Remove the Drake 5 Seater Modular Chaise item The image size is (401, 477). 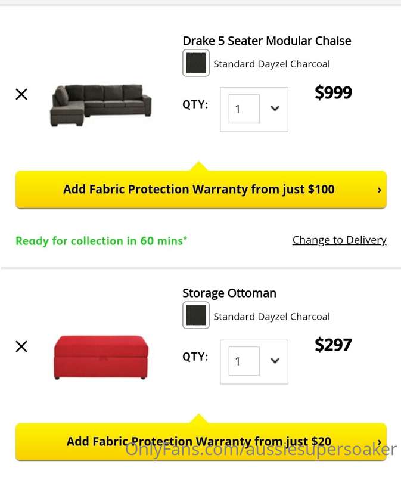coord(21,94)
